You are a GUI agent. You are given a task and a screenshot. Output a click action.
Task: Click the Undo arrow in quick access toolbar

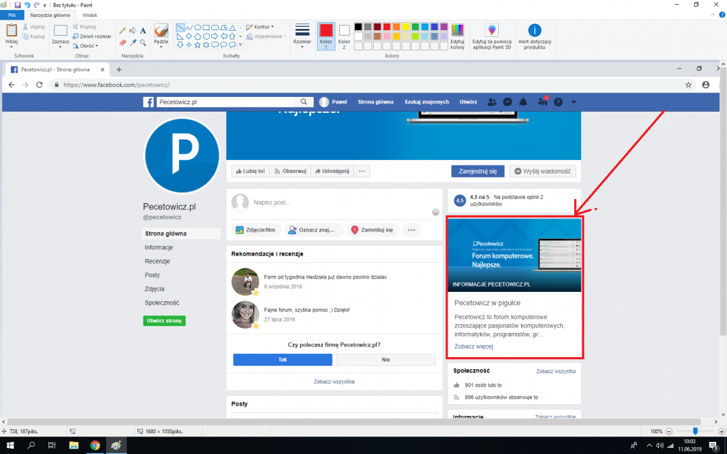tap(27, 4)
